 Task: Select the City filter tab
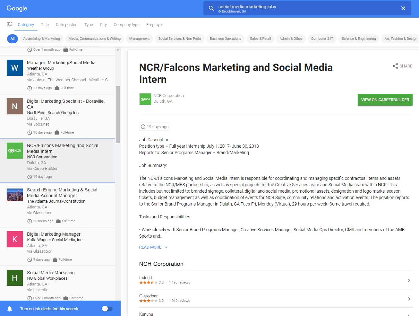pos(103,25)
